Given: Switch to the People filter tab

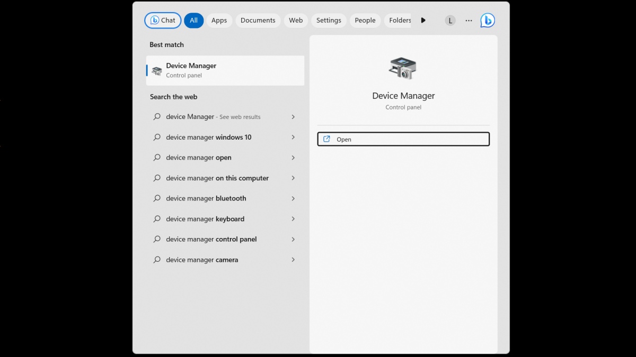Looking at the screenshot, I should (x=365, y=21).
